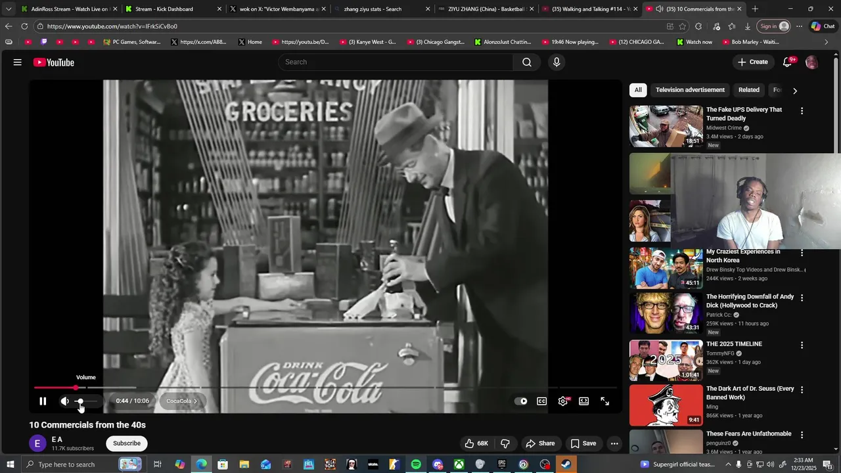
Task: Open YouTube notifications bell
Action: click(787, 62)
